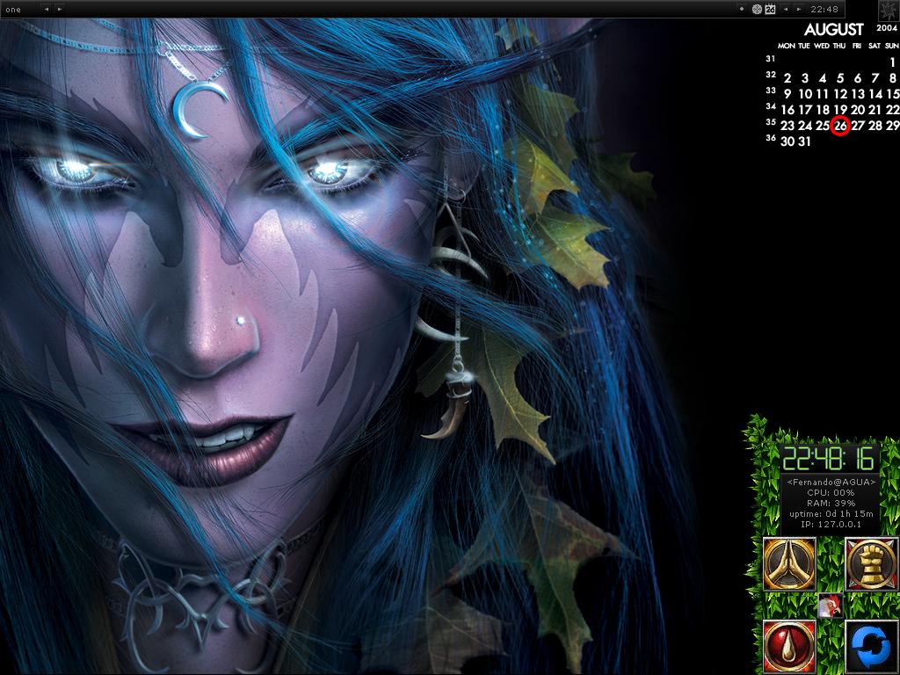Select day 31 in the calendar
This screenshot has height=675, width=900.
point(805,142)
